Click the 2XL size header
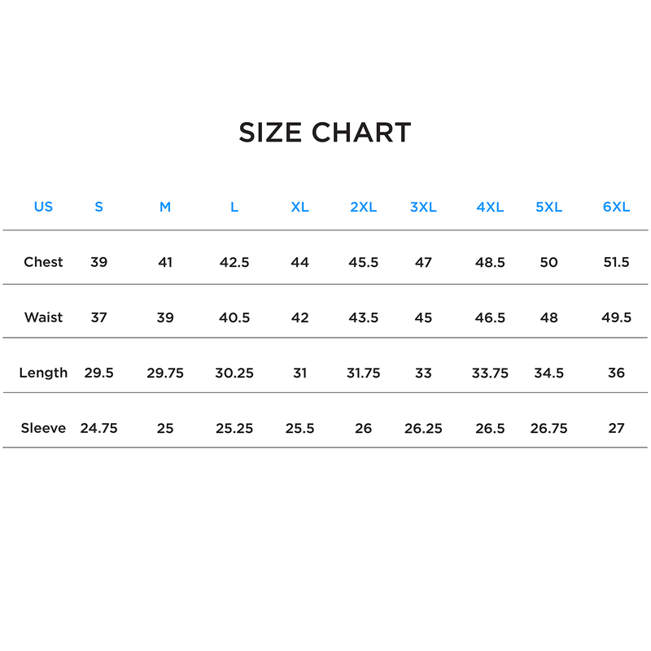 363,207
